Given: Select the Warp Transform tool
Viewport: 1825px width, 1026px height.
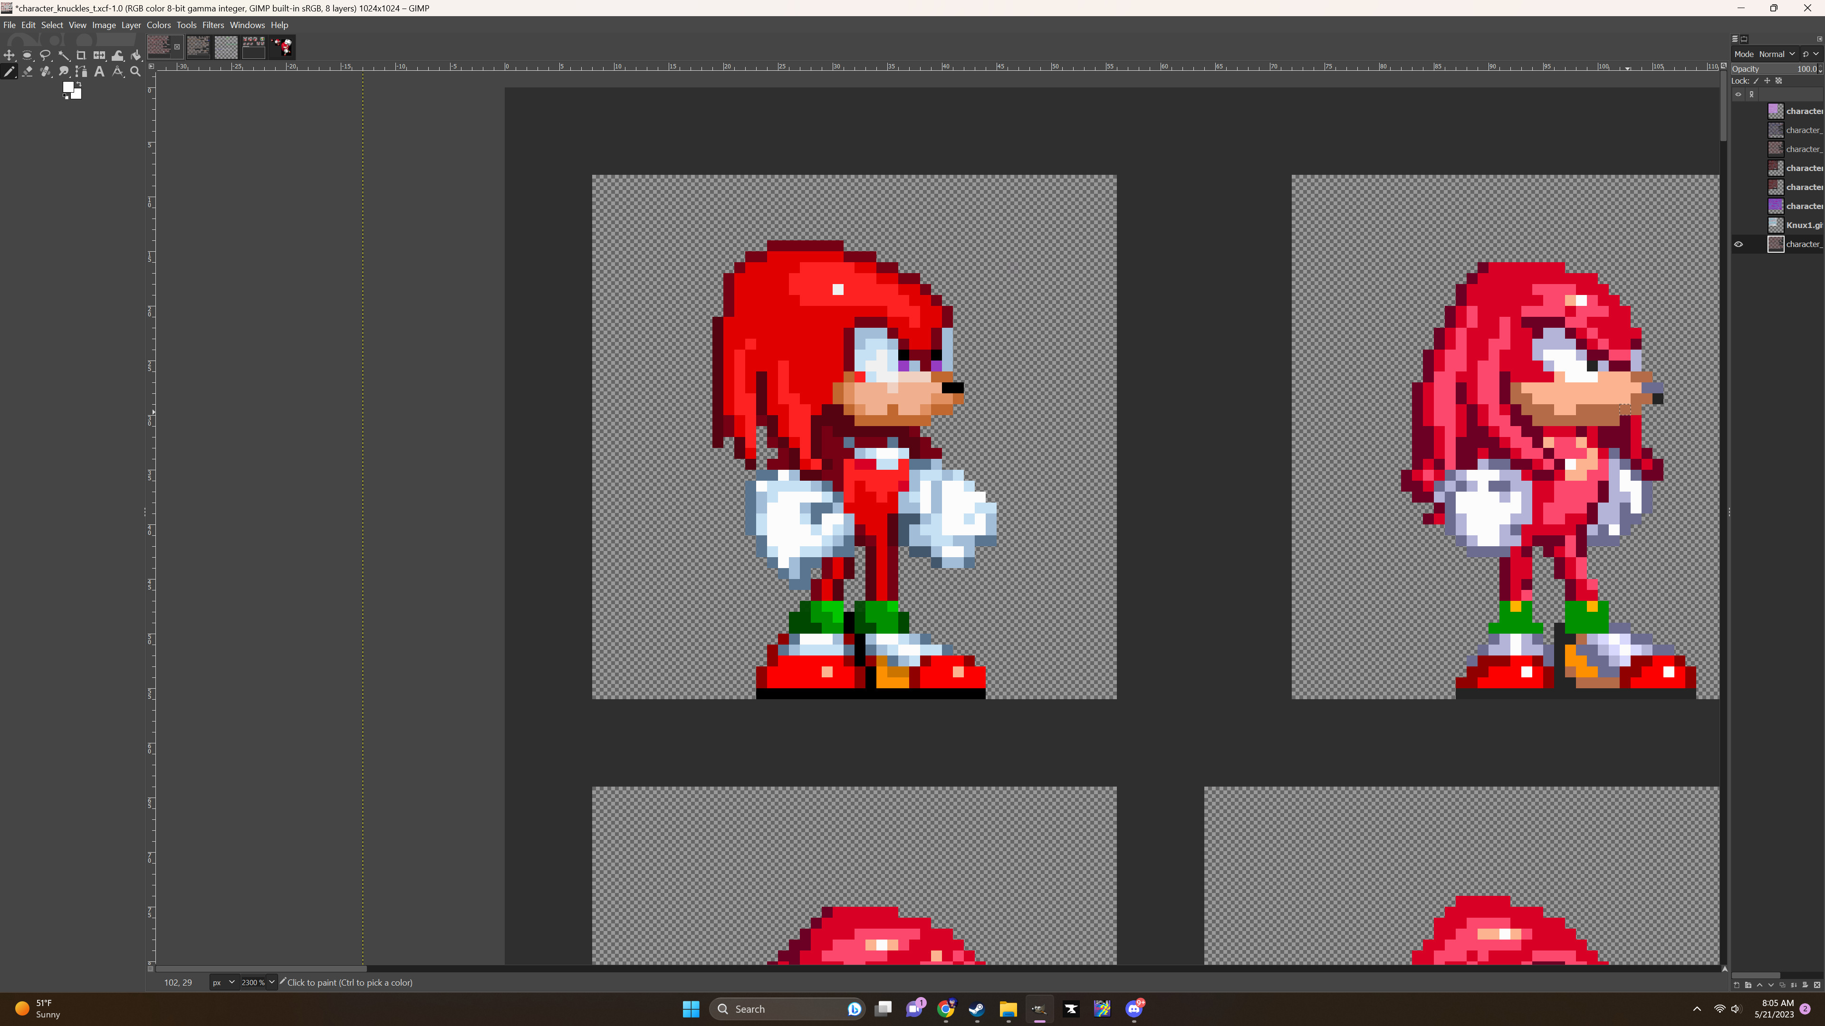Looking at the screenshot, I should point(117,55).
